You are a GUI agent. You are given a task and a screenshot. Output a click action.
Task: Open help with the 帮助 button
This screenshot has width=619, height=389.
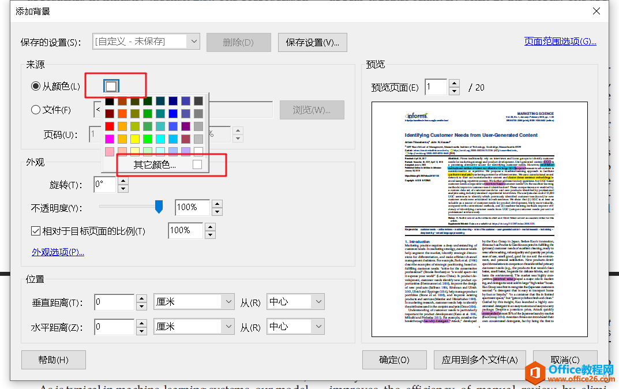pos(53,360)
